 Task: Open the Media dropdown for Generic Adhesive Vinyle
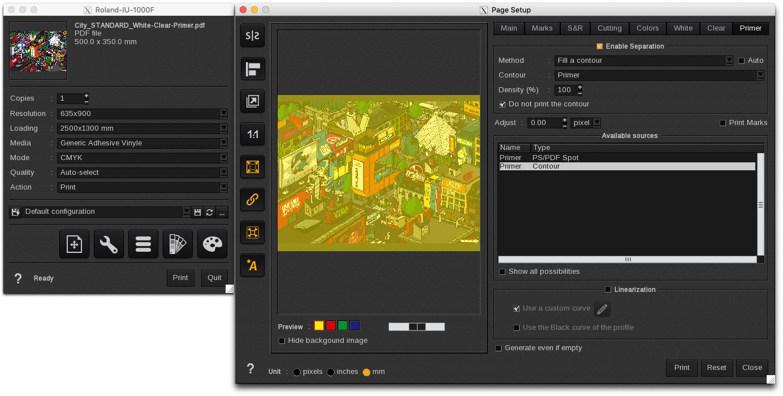(x=224, y=143)
